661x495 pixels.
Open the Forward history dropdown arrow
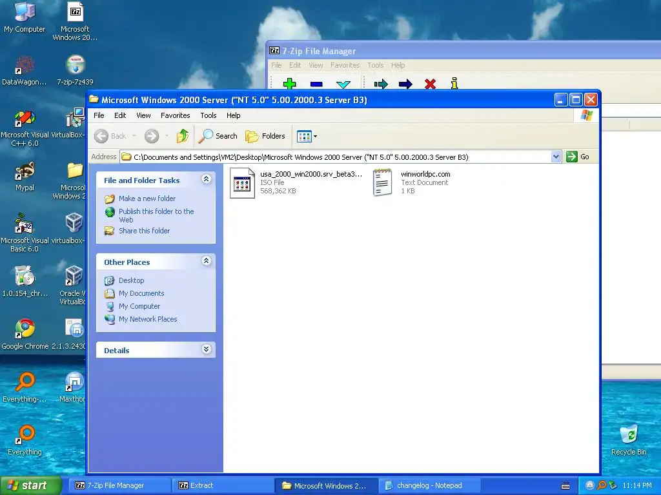tap(167, 135)
